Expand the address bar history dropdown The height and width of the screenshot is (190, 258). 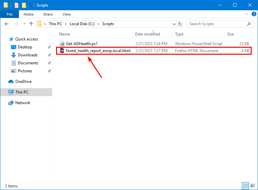(174, 24)
